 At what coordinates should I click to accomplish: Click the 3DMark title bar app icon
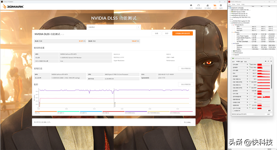[2, 2]
